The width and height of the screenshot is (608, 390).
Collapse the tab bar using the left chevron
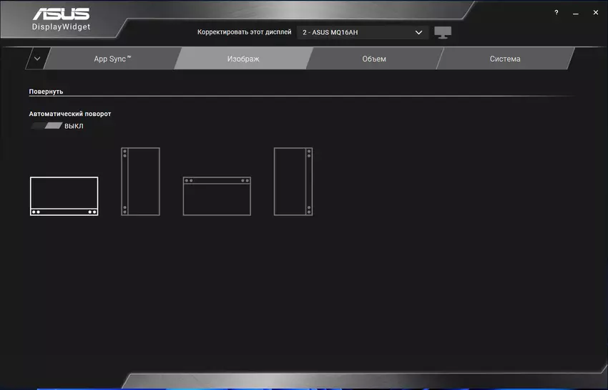37,59
